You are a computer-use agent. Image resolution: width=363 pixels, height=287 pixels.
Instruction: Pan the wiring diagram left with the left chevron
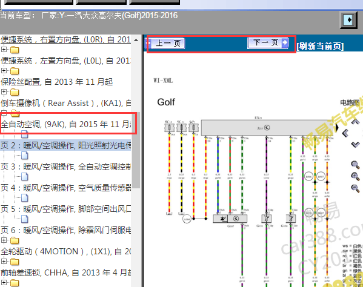[345, 133]
